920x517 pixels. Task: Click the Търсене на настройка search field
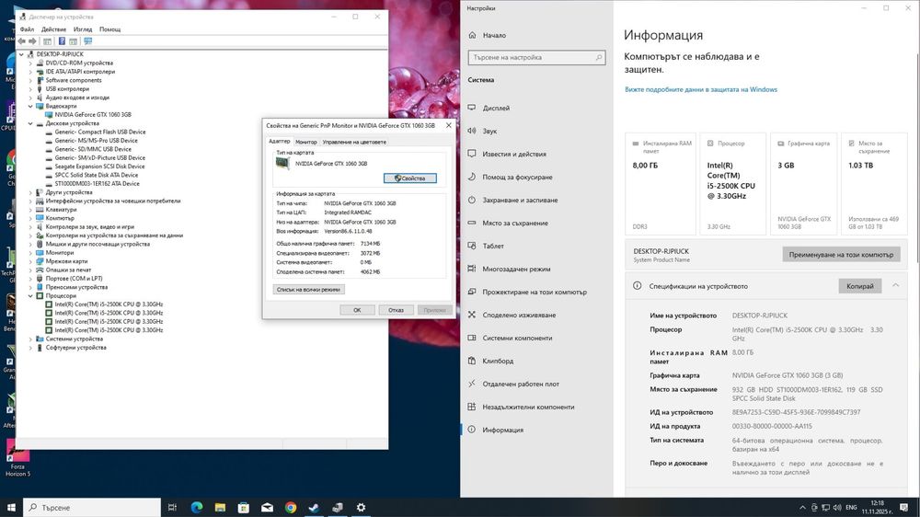tap(537, 58)
